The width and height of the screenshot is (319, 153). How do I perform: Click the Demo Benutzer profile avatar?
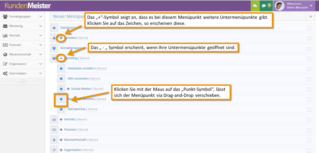click(x=279, y=6)
